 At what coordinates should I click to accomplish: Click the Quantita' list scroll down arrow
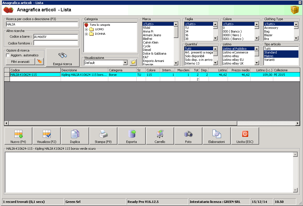(215, 63)
